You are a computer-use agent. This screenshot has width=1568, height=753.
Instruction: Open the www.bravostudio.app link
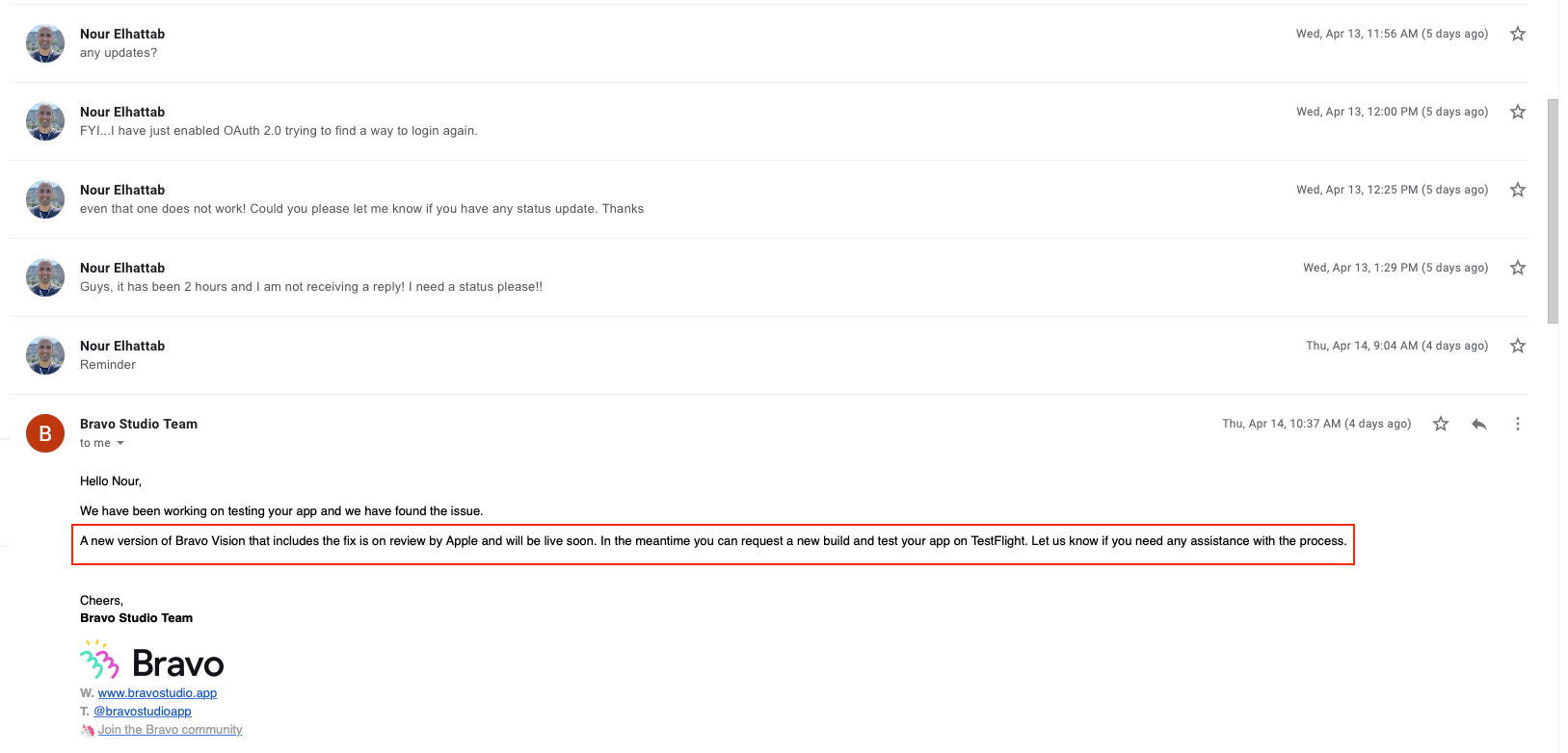pos(157,692)
